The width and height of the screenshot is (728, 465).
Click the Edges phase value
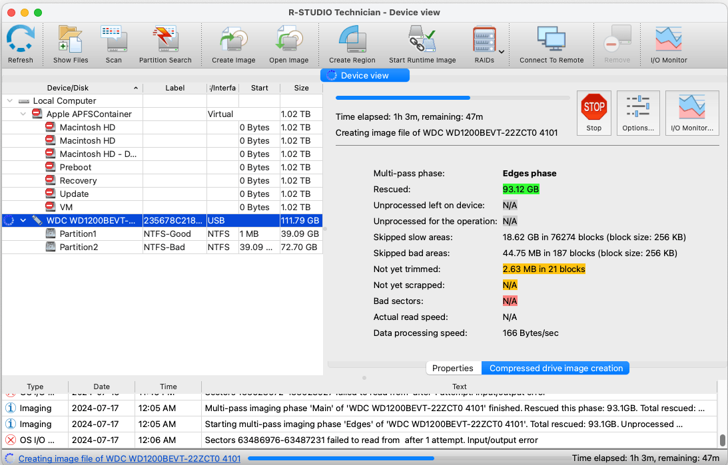tap(530, 174)
